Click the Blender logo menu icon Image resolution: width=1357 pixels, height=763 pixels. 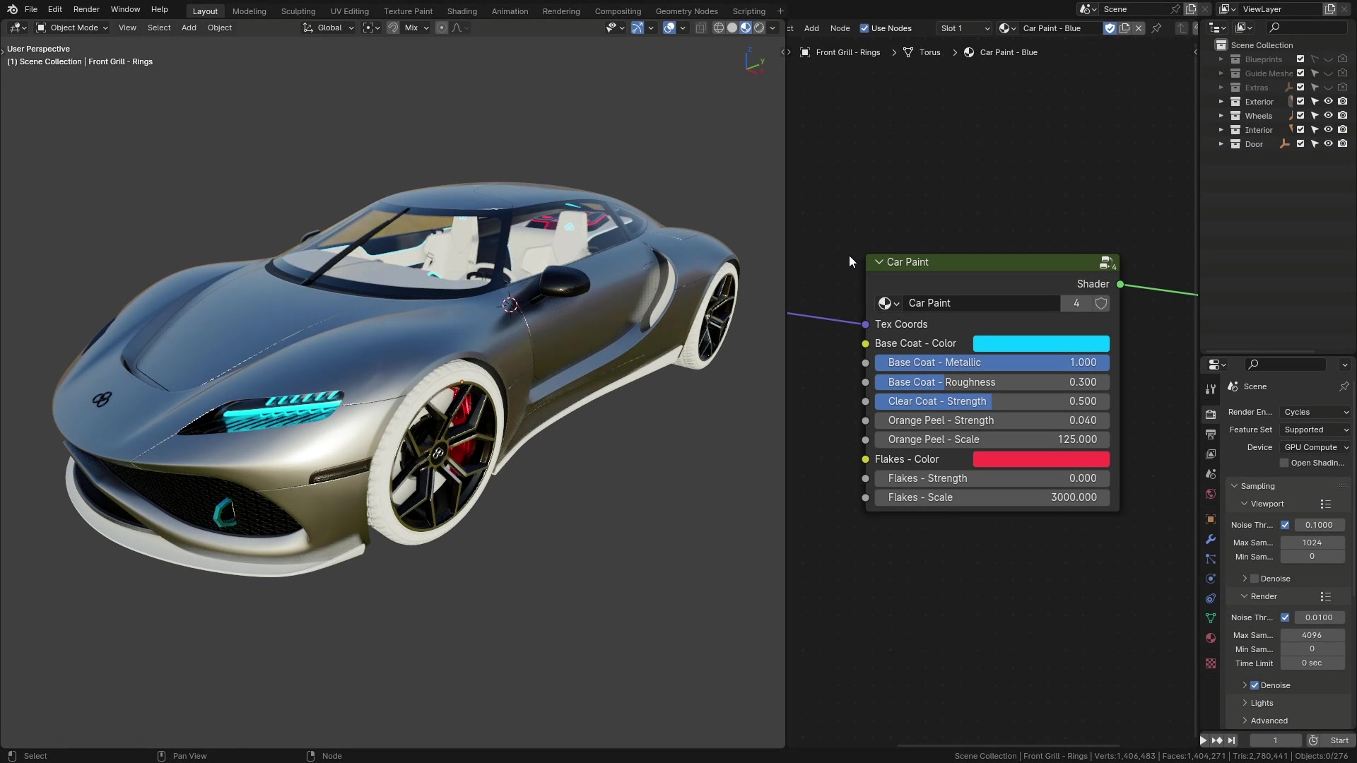tap(12, 9)
